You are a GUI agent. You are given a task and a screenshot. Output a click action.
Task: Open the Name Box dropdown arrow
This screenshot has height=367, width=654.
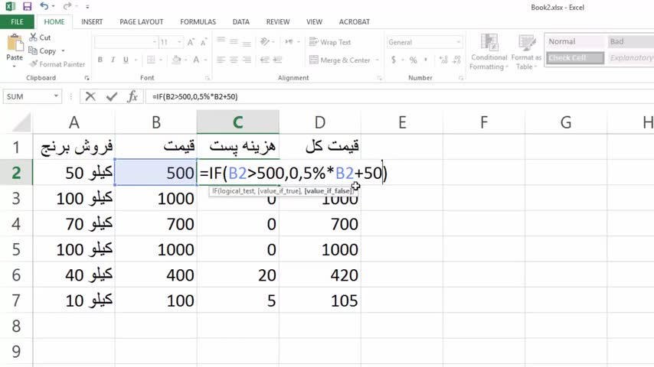click(57, 96)
